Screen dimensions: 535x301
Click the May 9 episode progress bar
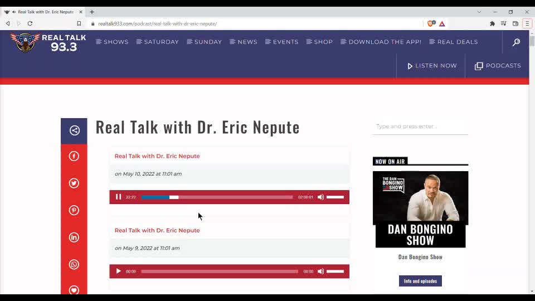[220, 271]
